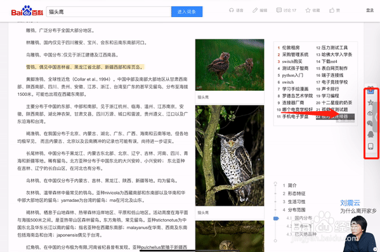
Task: Open hot search 下载mt4
Action: click(329, 62)
